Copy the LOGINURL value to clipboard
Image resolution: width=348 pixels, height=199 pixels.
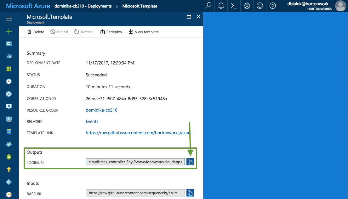pyautogui.click(x=190, y=162)
